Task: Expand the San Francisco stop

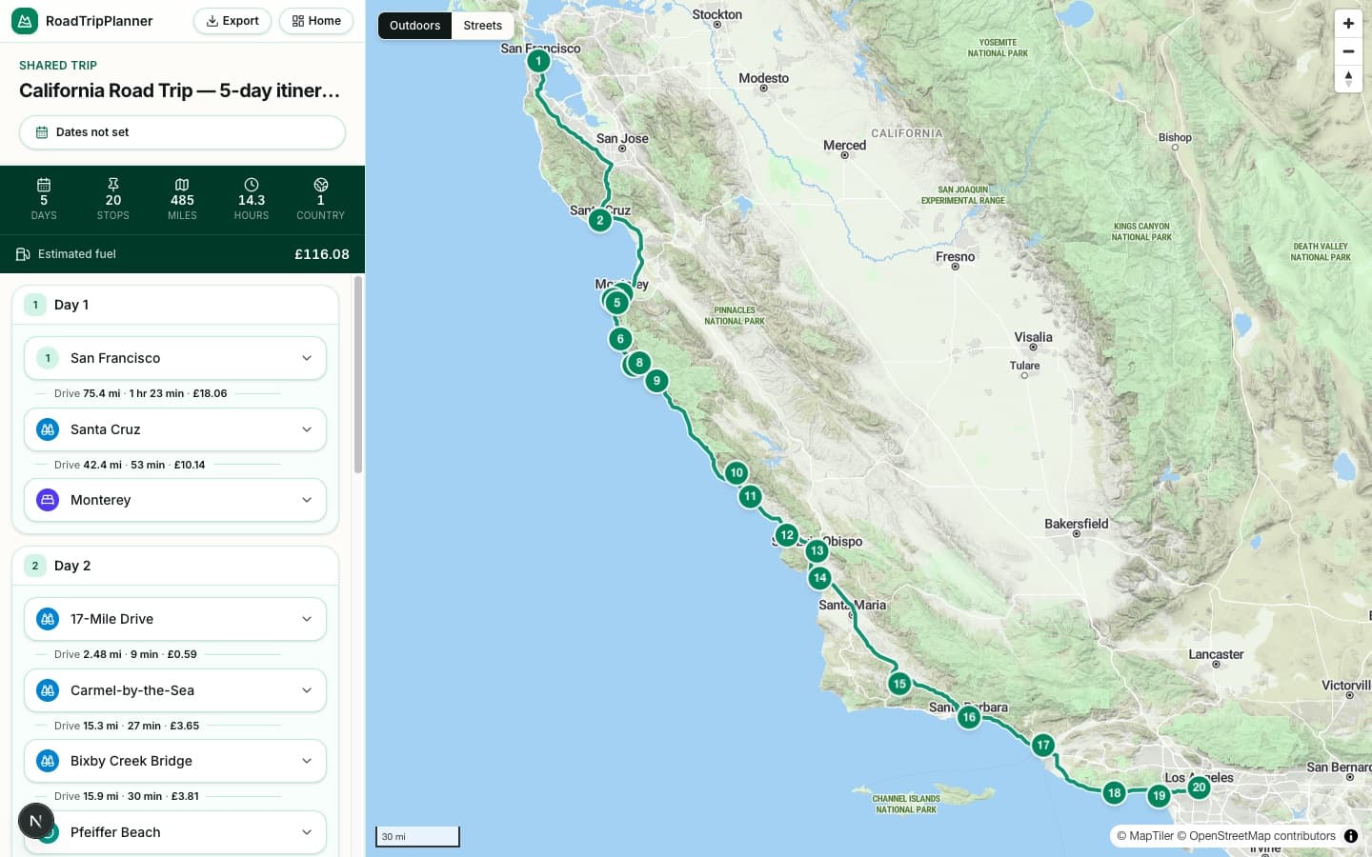Action: (175, 358)
